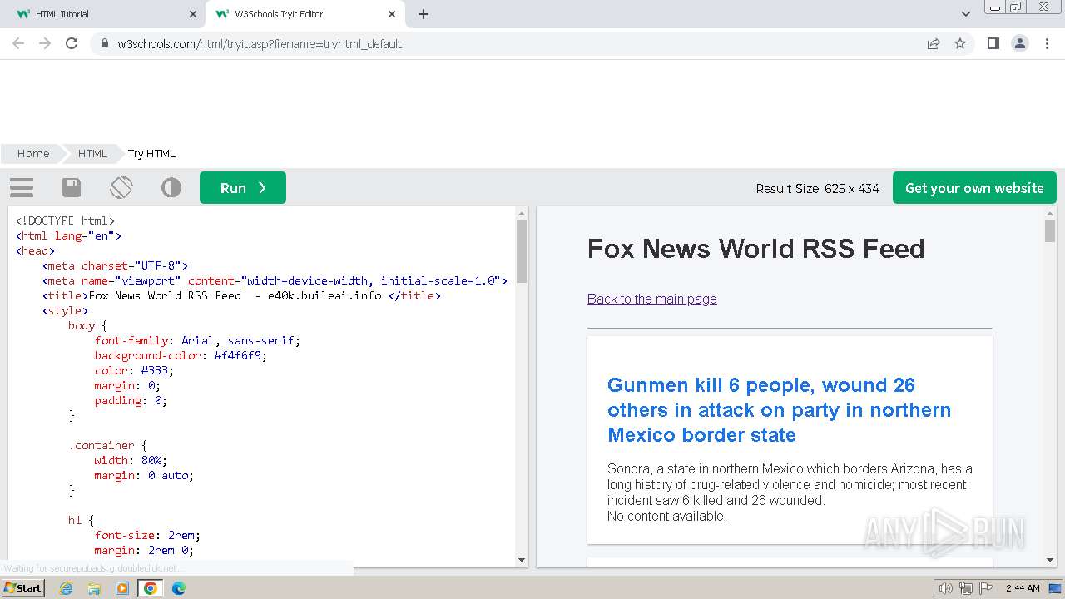1065x599 pixels.
Task: Click the .container selector code line
Action: tap(107, 445)
